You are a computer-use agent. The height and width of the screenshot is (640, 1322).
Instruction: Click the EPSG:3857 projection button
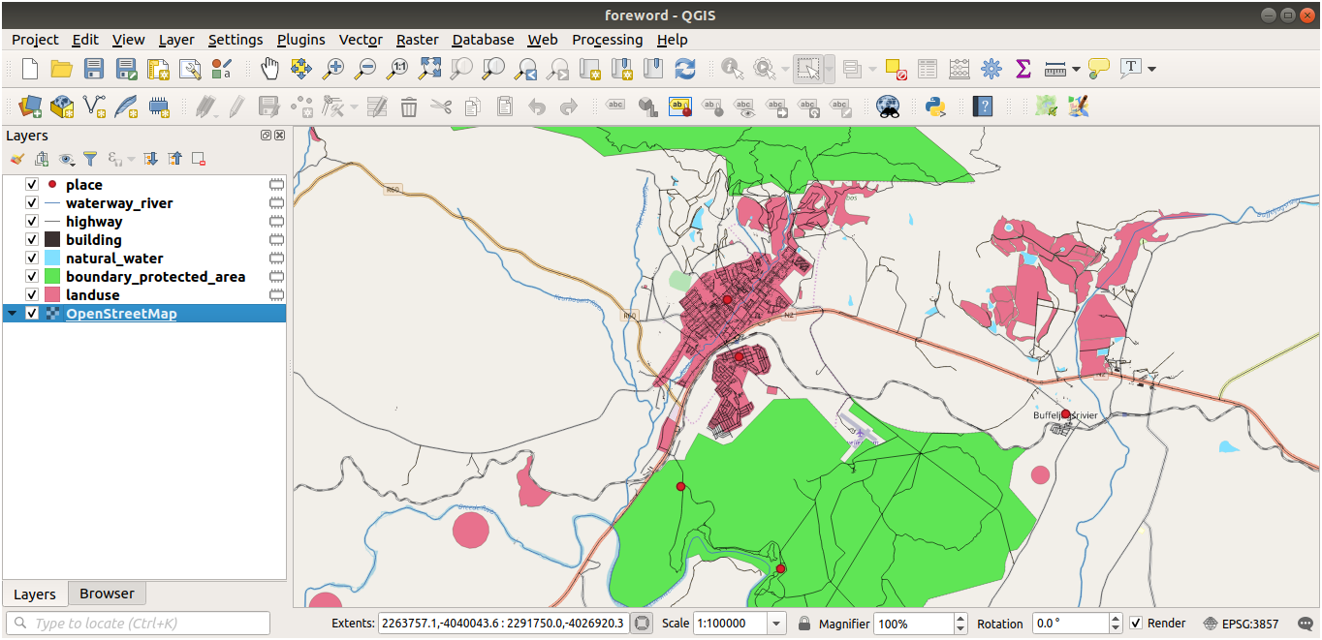(x=1251, y=624)
